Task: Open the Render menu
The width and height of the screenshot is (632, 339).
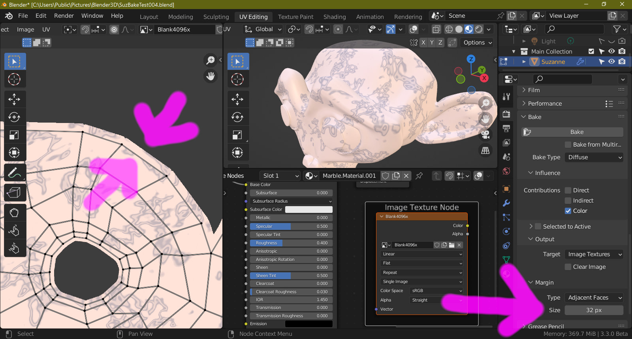Action: pos(64,16)
